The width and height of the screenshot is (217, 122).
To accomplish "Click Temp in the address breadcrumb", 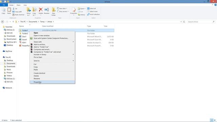I will tap(42, 22).
